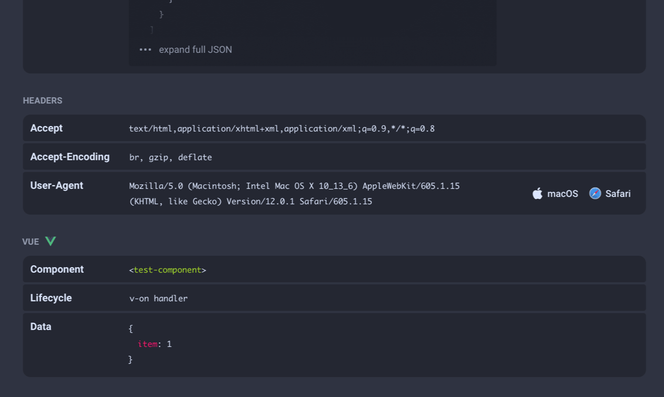Viewport: 664px width, 397px height.
Task: Click the Apple macOS logo icon
Action: coord(537,193)
